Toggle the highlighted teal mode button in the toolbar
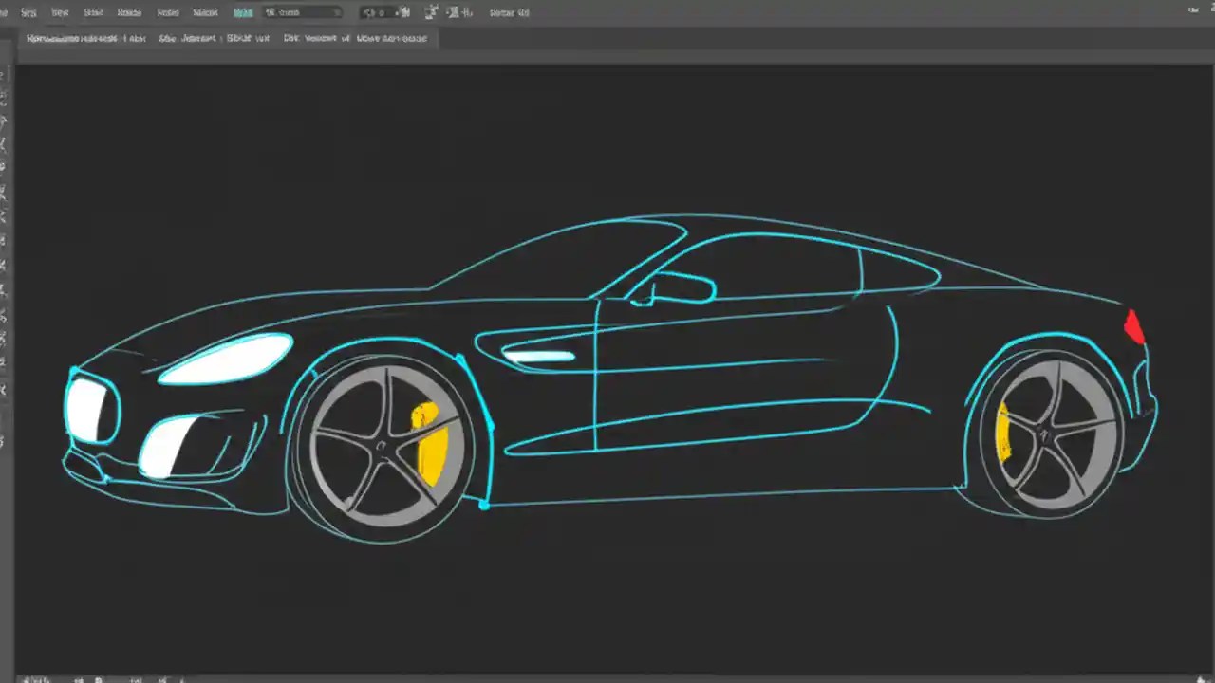 tap(243, 12)
